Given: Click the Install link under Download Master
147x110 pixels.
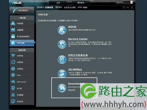Looking at the screenshot, I should 72,90.
